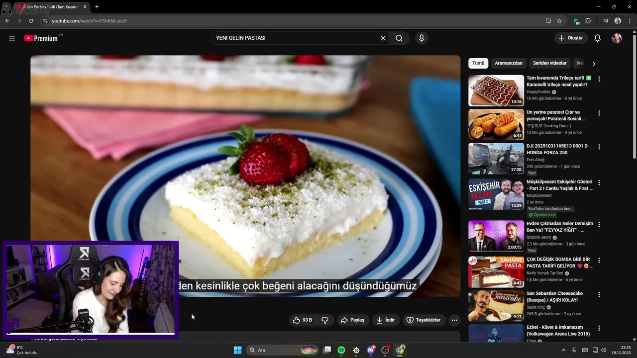Open San Sebastian Cheesecake video title
This screenshot has width=637, height=358.
point(555,297)
